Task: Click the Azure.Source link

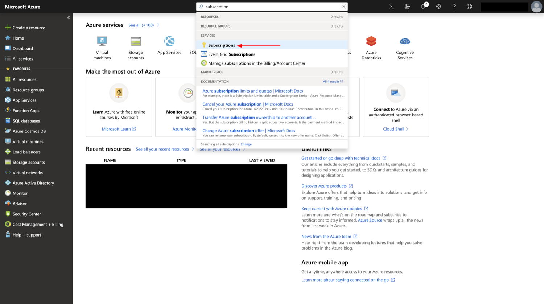Action: pos(370,220)
